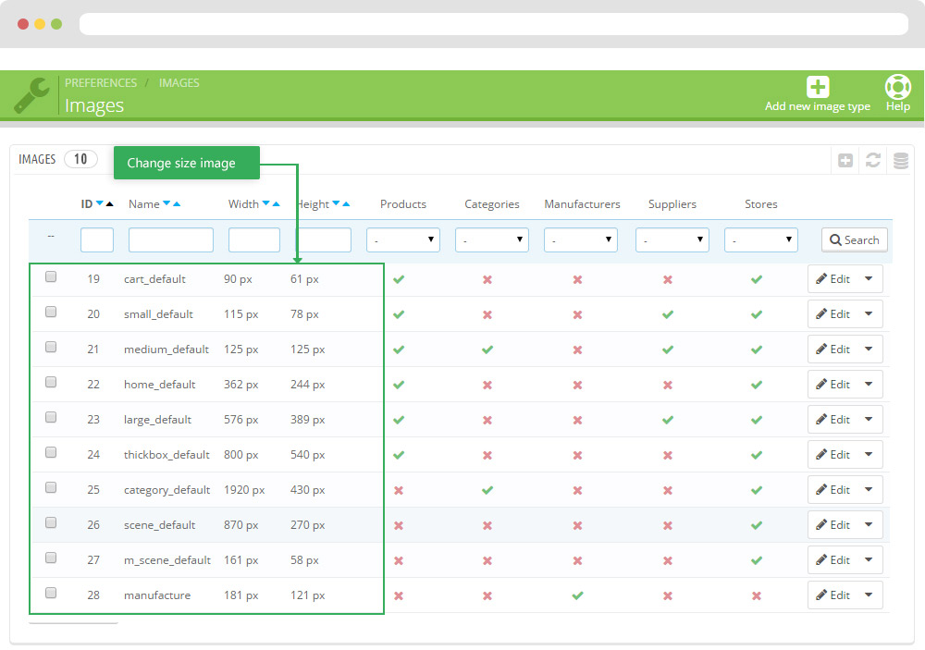Click the database SQL query icon
Screen dimensions: 925x650
[900, 161]
